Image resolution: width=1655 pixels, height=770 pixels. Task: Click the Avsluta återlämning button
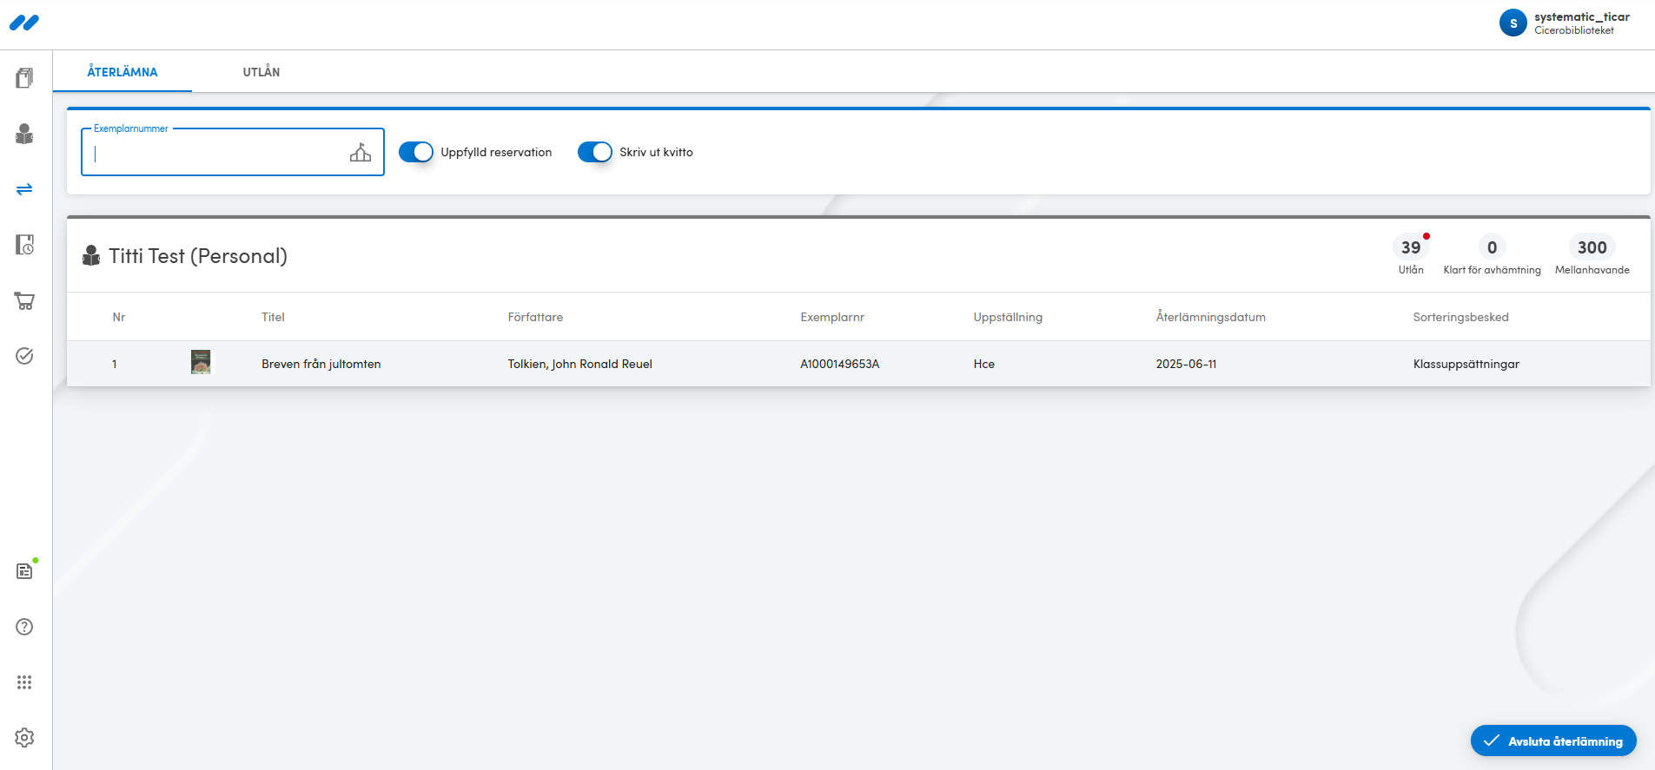tap(1553, 740)
